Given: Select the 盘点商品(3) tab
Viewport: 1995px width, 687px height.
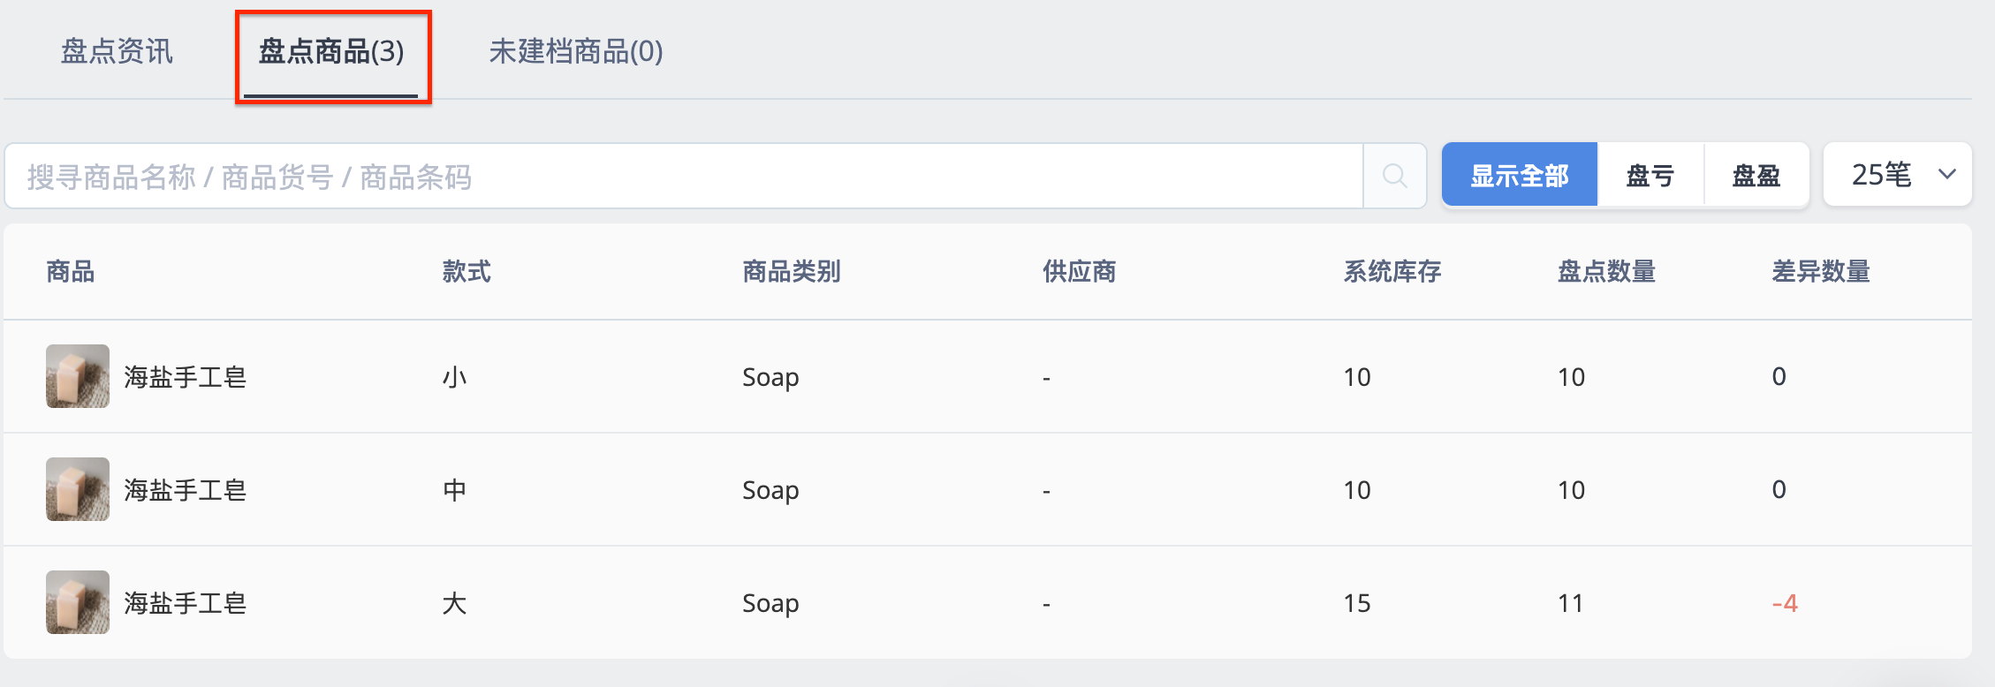Looking at the screenshot, I should click(331, 51).
